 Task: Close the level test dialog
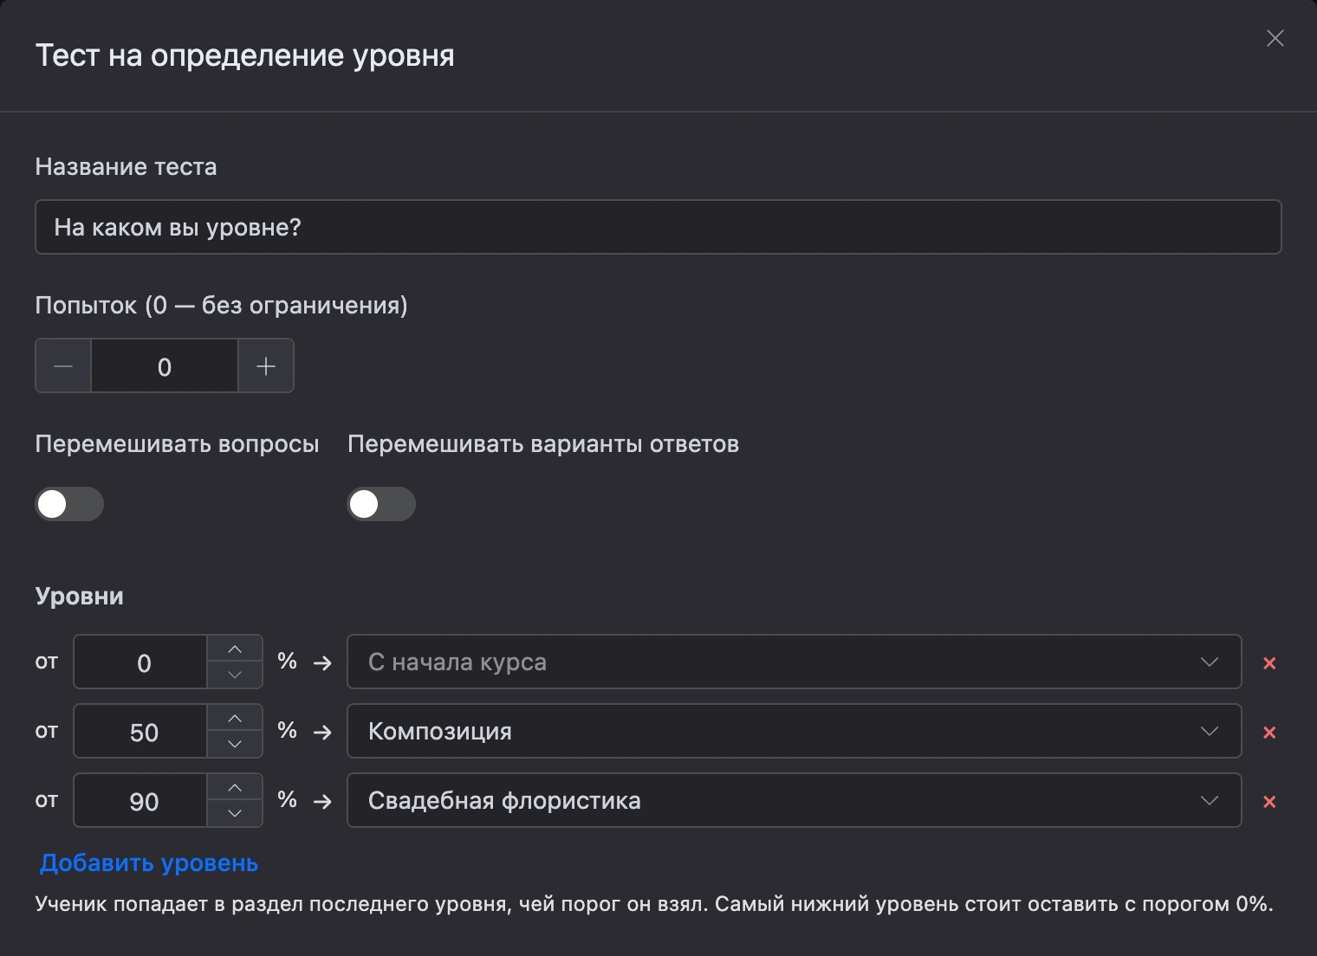(1275, 38)
